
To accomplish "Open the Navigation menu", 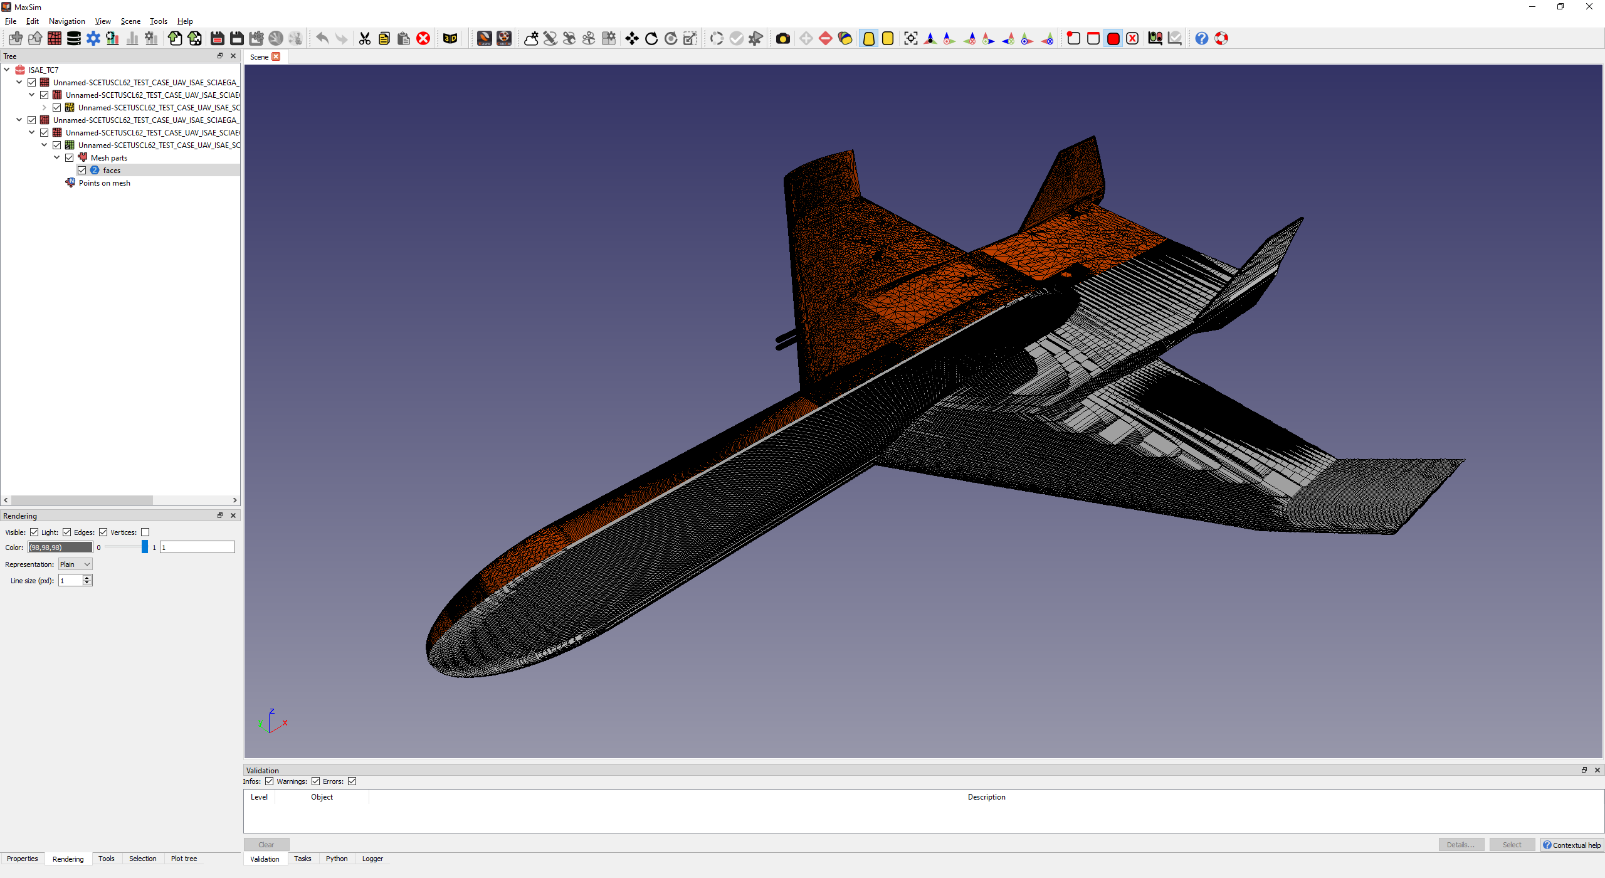I will click(x=66, y=21).
